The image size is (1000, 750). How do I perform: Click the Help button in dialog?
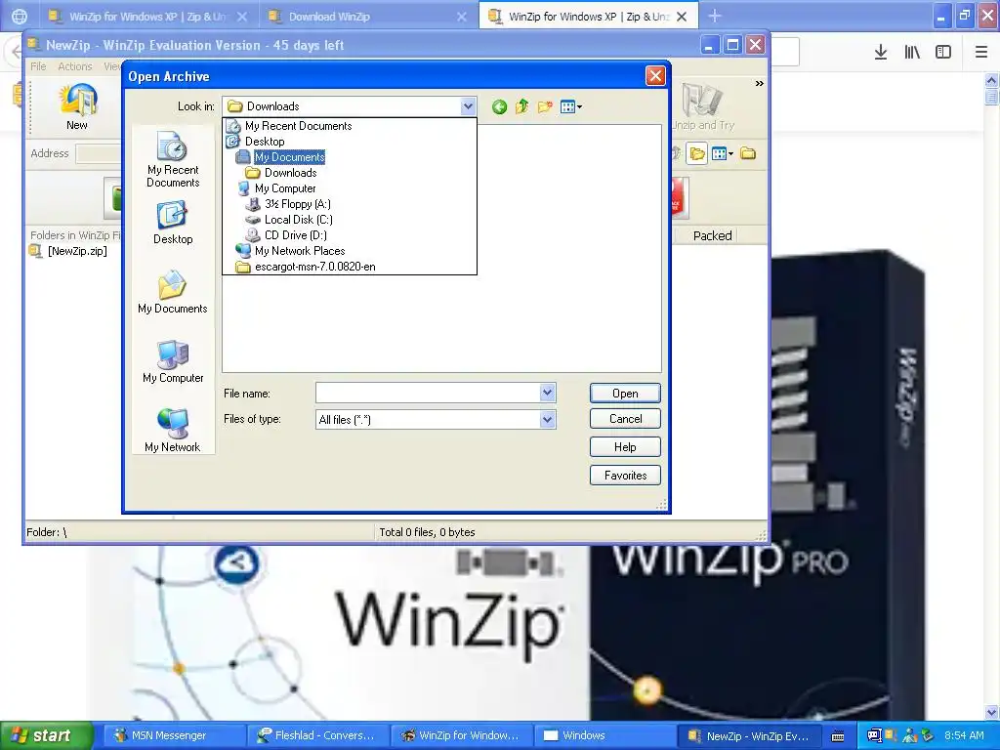(x=625, y=447)
